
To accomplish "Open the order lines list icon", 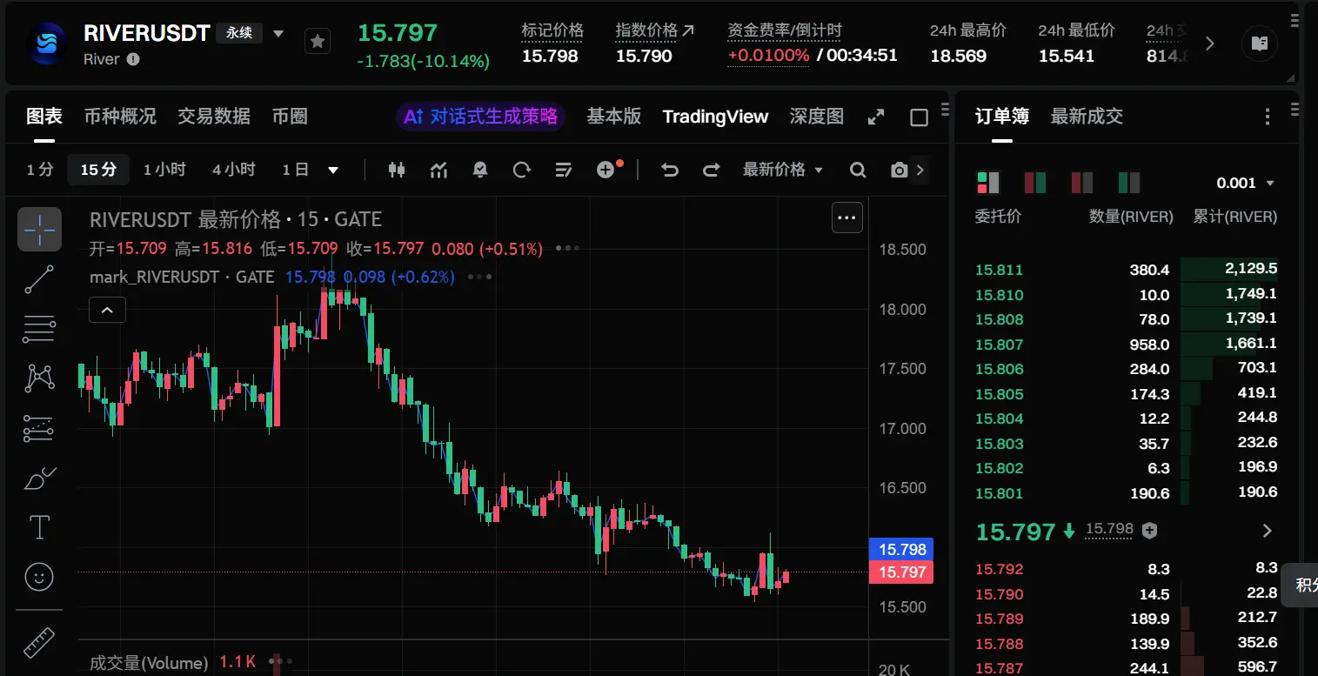I will point(564,170).
